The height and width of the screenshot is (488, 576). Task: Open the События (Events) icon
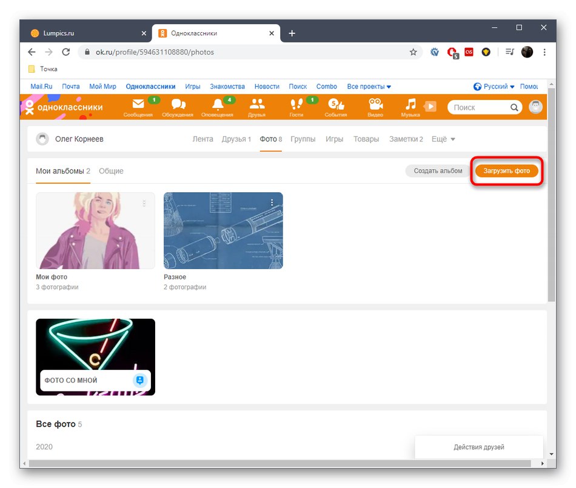(335, 106)
